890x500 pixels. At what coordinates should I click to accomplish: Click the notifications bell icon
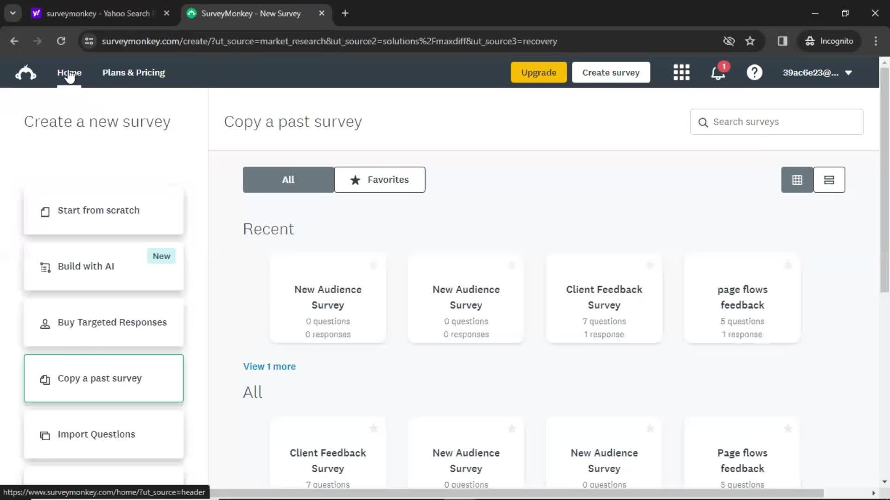click(718, 72)
